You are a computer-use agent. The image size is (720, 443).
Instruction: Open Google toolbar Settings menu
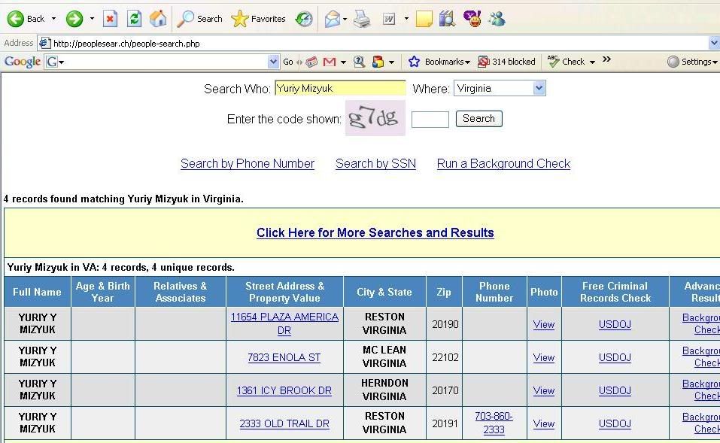pyautogui.click(x=692, y=62)
